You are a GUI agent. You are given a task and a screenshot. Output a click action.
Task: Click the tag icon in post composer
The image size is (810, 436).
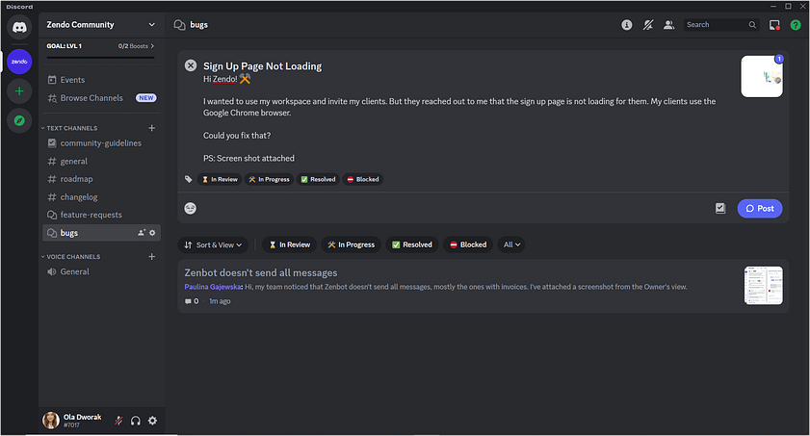189,179
